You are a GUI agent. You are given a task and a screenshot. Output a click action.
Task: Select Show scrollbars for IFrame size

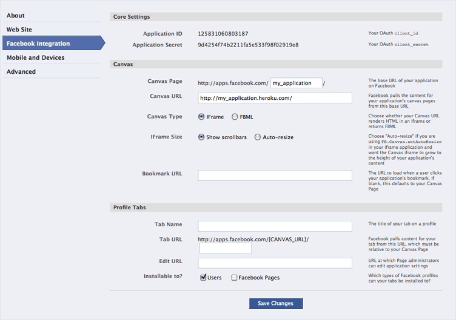pyautogui.click(x=201, y=137)
